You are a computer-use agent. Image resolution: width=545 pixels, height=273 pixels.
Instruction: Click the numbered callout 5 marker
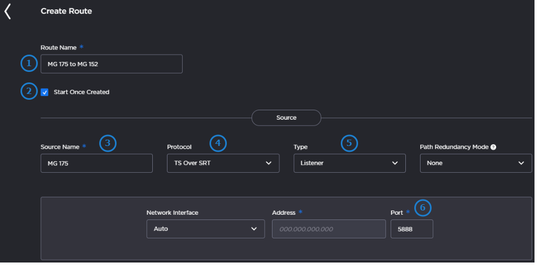pos(349,143)
